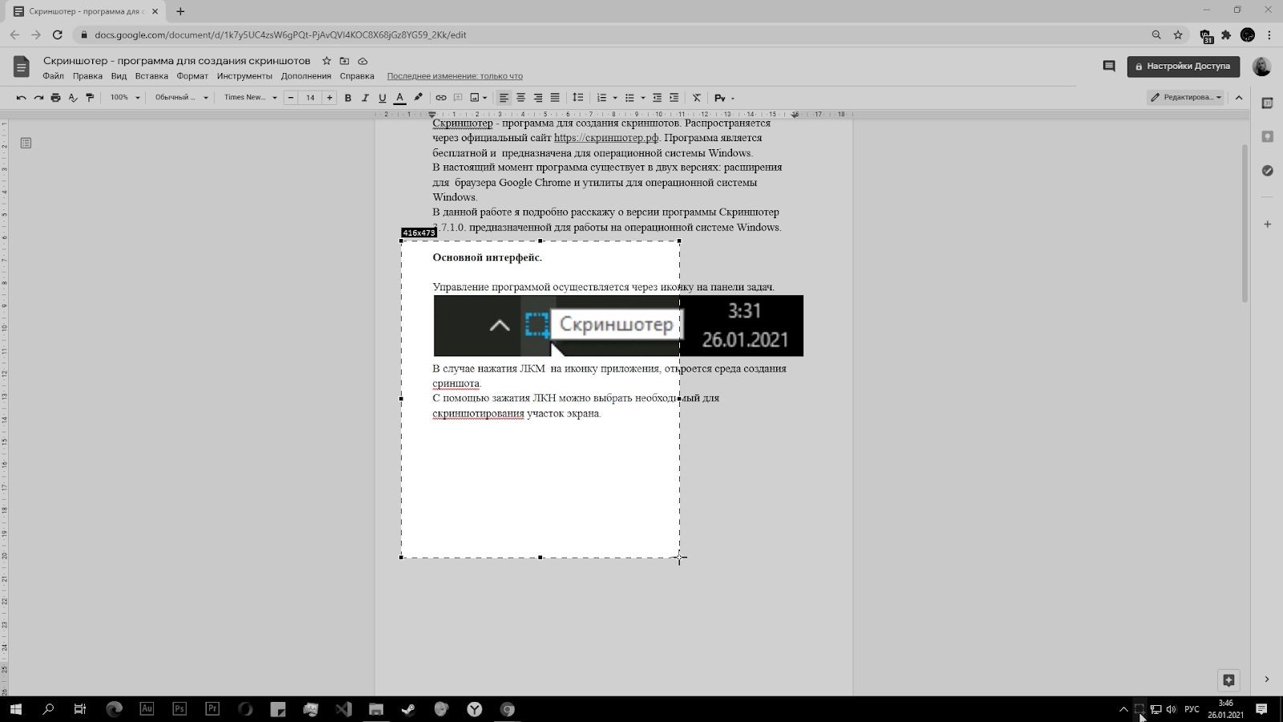This screenshot has height=722, width=1283.
Task: Open the Формат menu
Action: (x=192, y=76)
